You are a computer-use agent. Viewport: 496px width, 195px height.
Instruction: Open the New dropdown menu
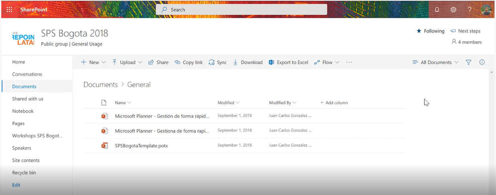93,62
